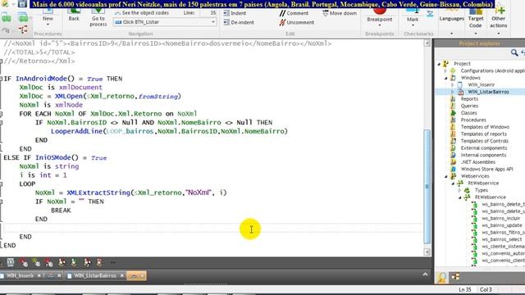Select Windows Store Apps API item

pyautogui.click(x=486, y=169)
